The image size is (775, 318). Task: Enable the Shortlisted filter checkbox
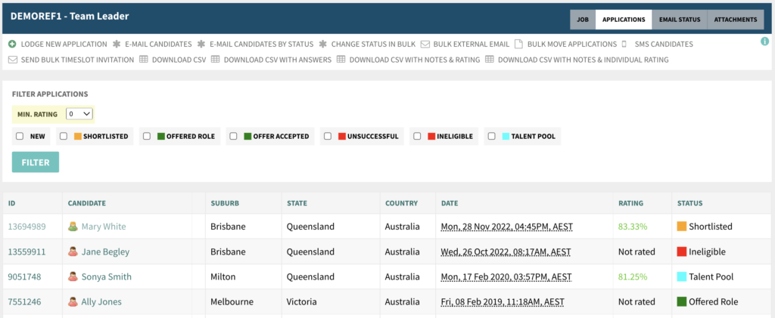coord(64,136)
